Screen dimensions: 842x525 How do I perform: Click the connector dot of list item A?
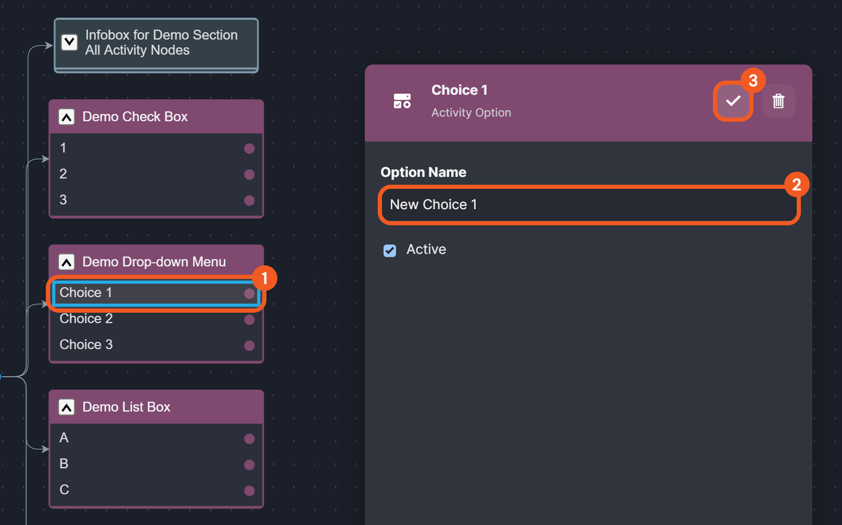[249, 439]
